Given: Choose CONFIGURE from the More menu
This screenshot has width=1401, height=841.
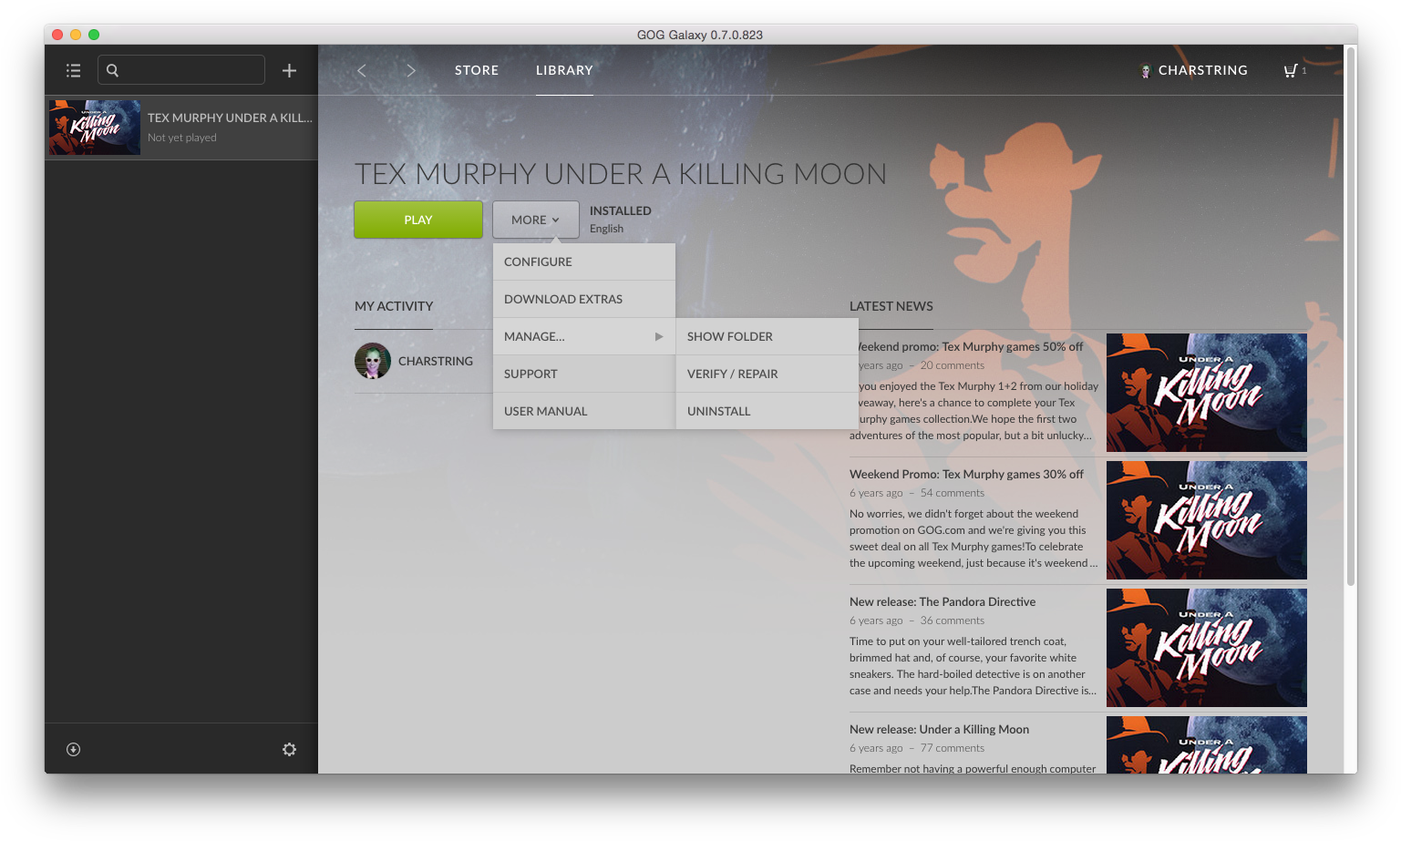Looking at the screenshot, I should 584,262.
